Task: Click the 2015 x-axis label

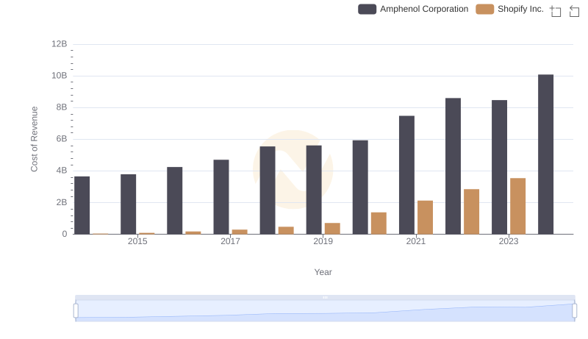Action: (x=137, y=241)
